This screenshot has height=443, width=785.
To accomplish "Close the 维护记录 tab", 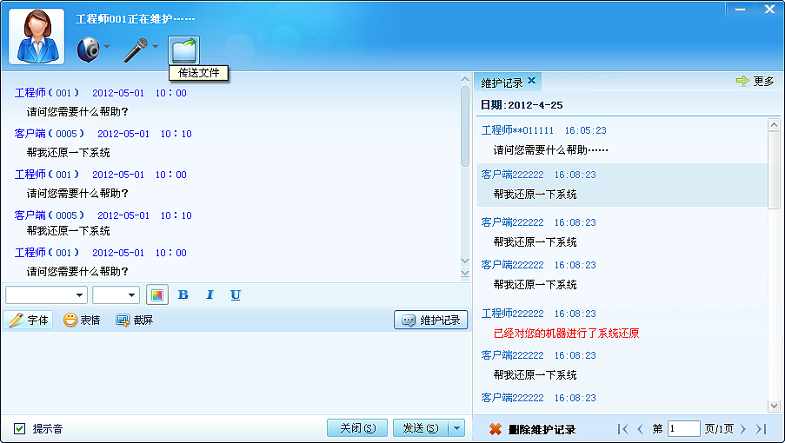I will click(x=532, y=80).
